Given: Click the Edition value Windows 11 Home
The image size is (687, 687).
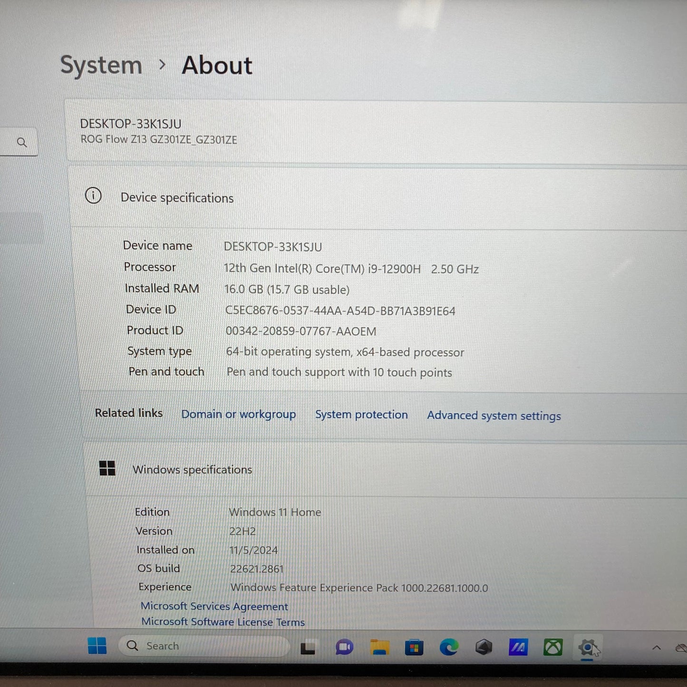Looking at the screenshot, I should (x=275, y=512).
